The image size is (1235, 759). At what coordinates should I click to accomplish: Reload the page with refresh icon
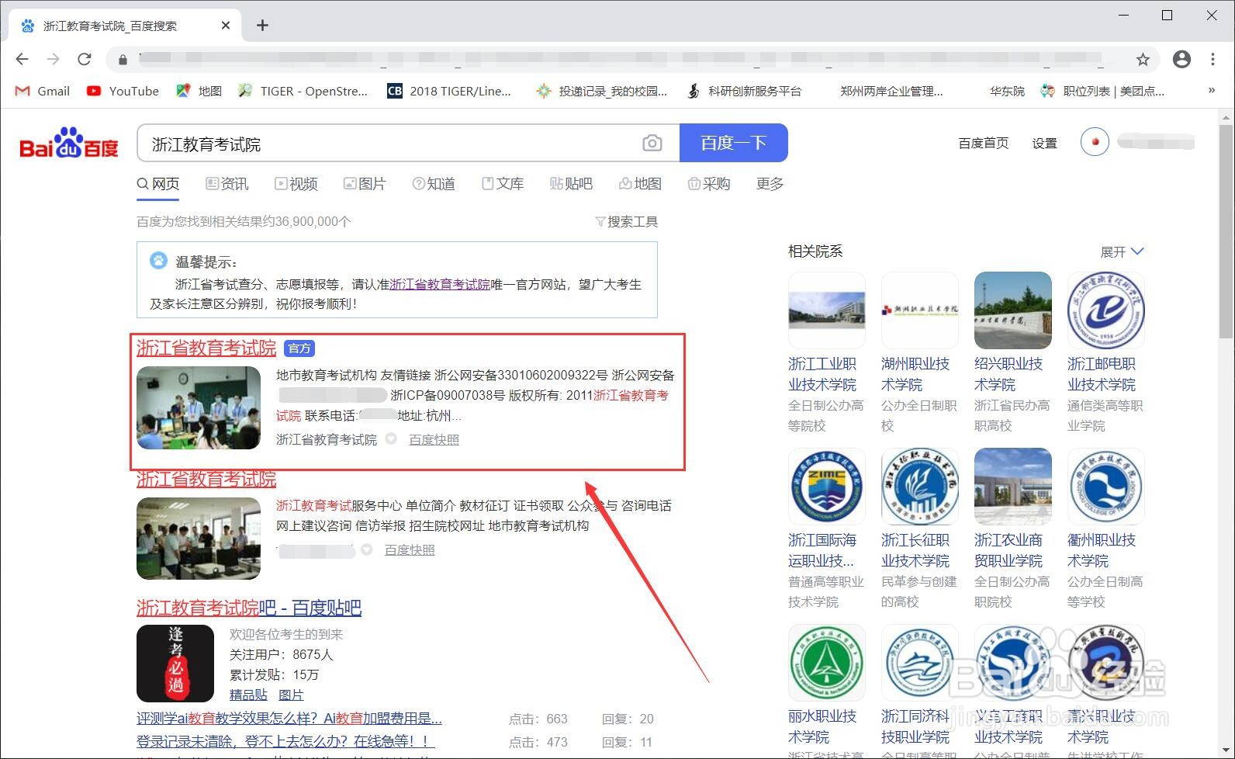click(x=85, y=59)
